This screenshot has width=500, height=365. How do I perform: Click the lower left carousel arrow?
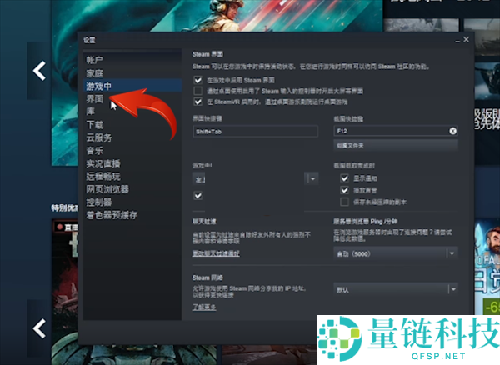(x=38, y=329)
